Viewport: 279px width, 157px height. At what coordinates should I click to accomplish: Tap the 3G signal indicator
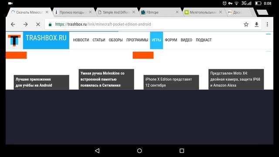(x=246, y=3)
